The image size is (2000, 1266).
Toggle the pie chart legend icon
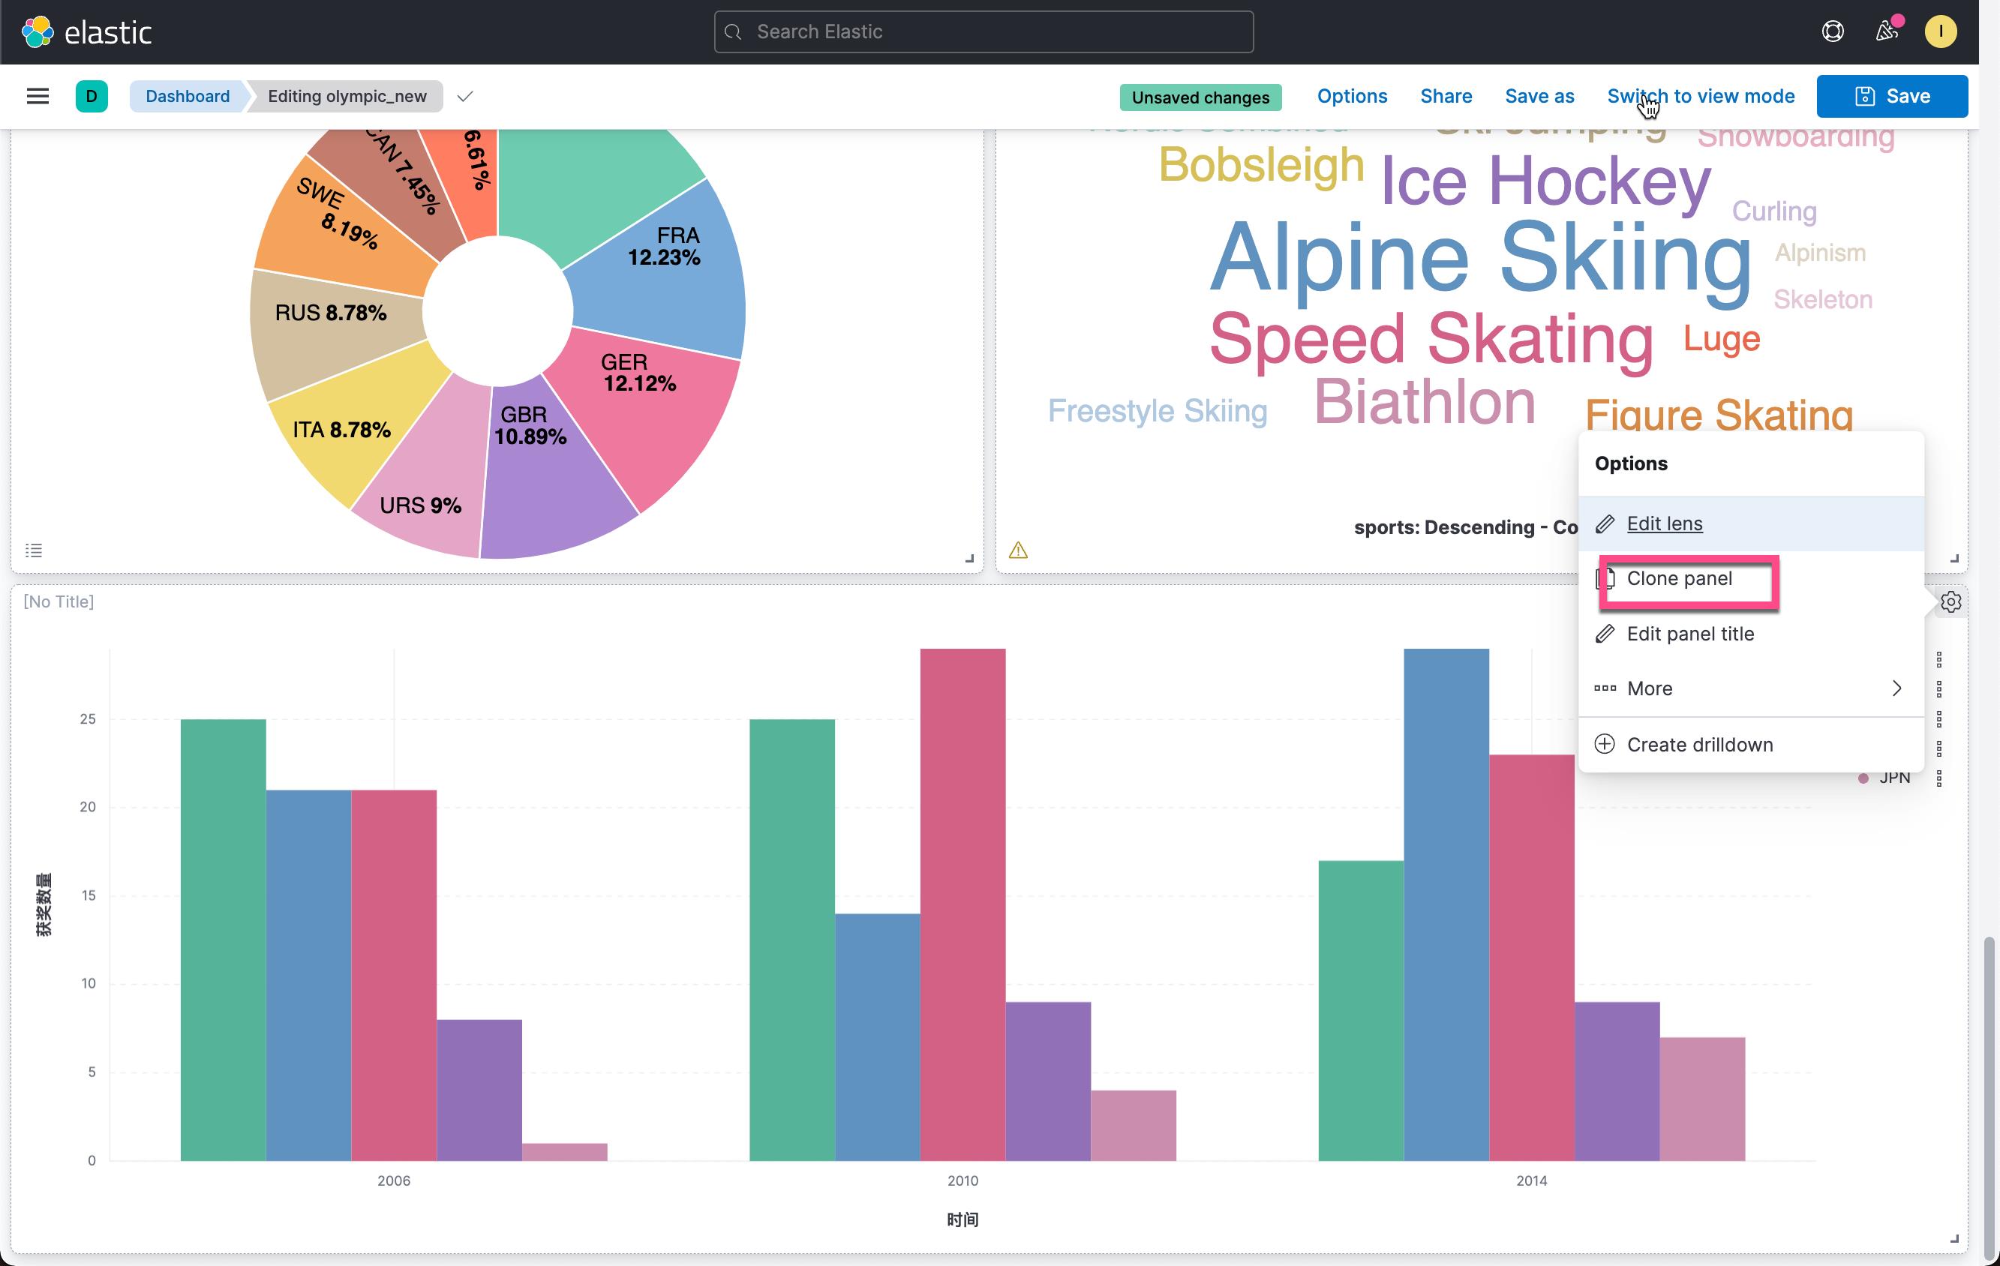[34, 550]
